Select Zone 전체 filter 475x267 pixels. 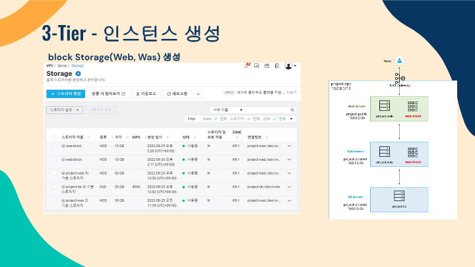click(x=220, y=119)
